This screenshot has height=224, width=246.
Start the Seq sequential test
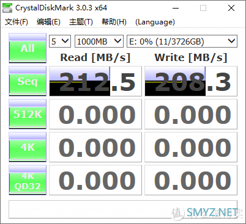click(x=28, y=81)
